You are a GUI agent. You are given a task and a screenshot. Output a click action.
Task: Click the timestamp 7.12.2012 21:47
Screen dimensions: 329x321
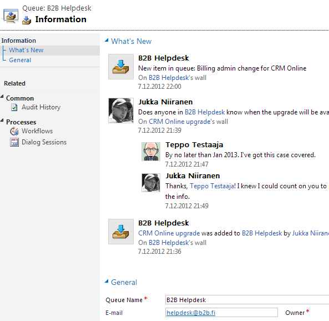pos(187,164)
